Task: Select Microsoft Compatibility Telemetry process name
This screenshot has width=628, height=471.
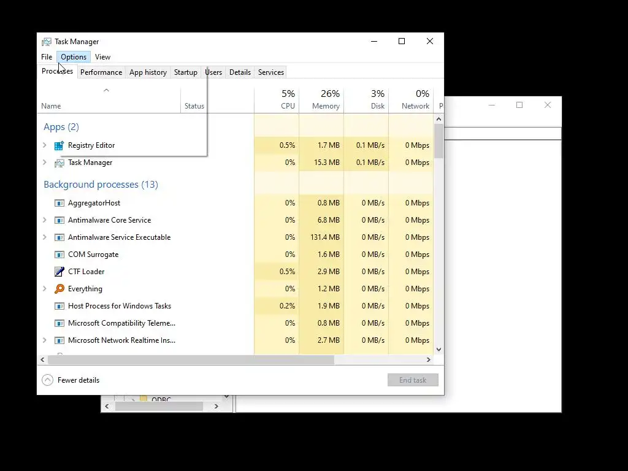Action: 122,323
